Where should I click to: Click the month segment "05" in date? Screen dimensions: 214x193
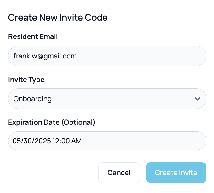click(16, 141)
